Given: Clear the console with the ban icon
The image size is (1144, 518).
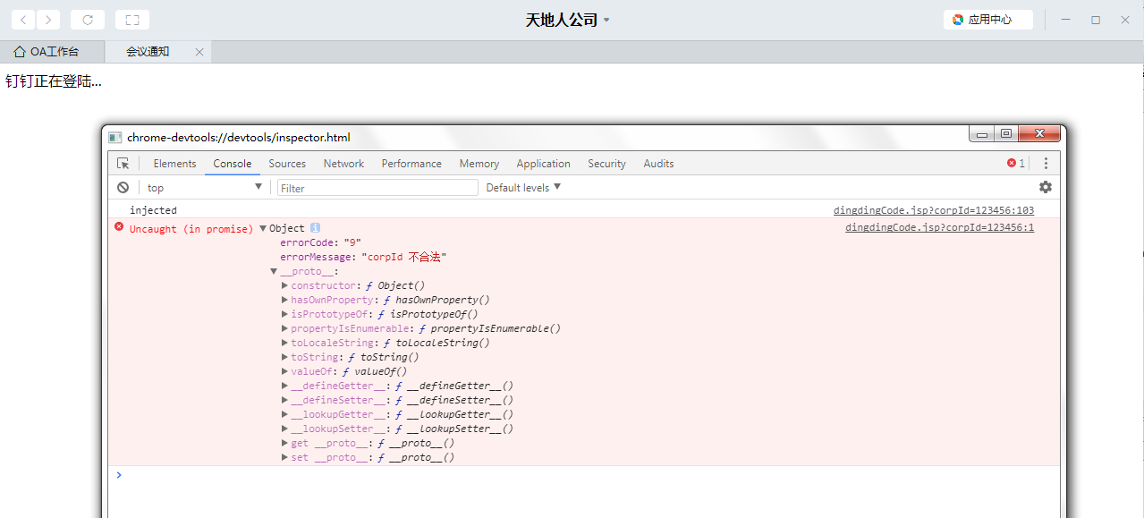Looking at the screenshot, I should (x=123, y=187).
